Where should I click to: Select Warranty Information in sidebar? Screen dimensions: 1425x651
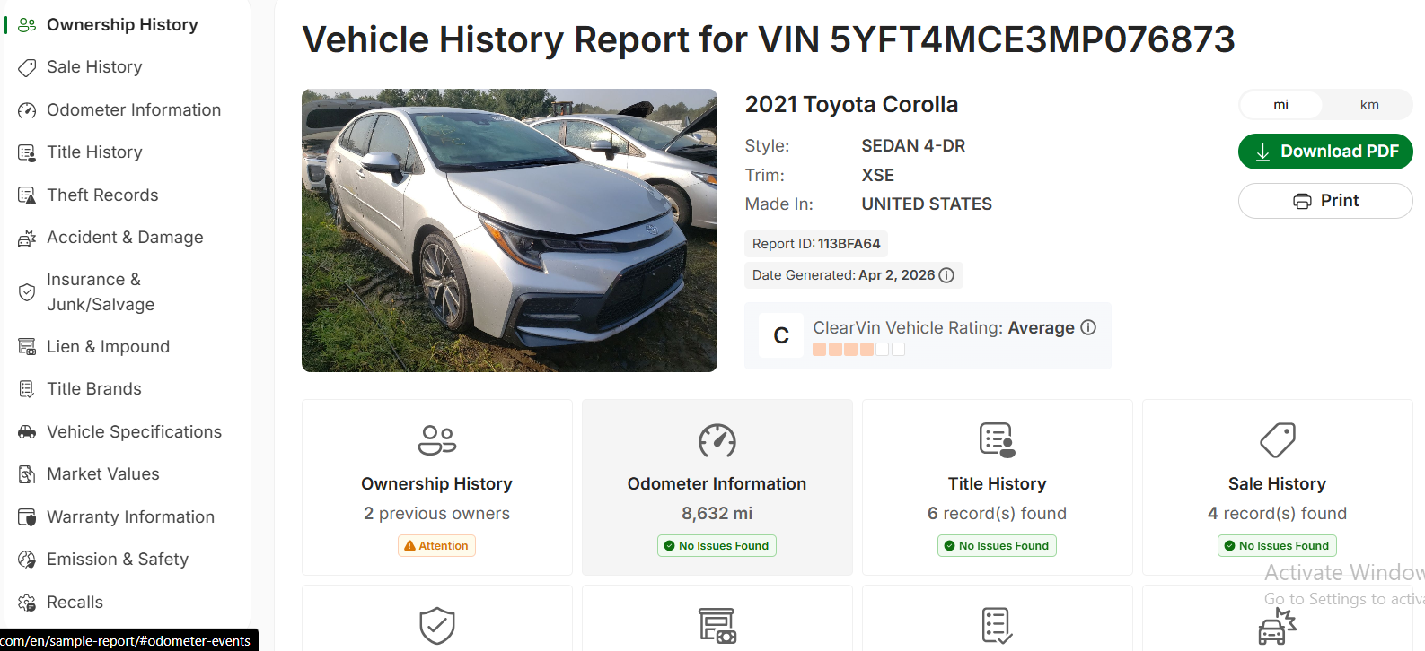pyautogui.click(x=130, y=517)
